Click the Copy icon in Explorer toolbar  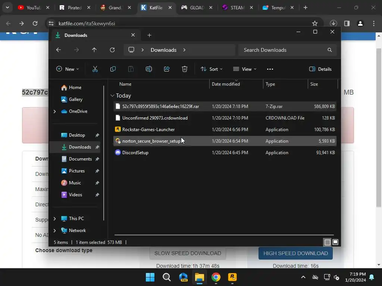point(113,69)
